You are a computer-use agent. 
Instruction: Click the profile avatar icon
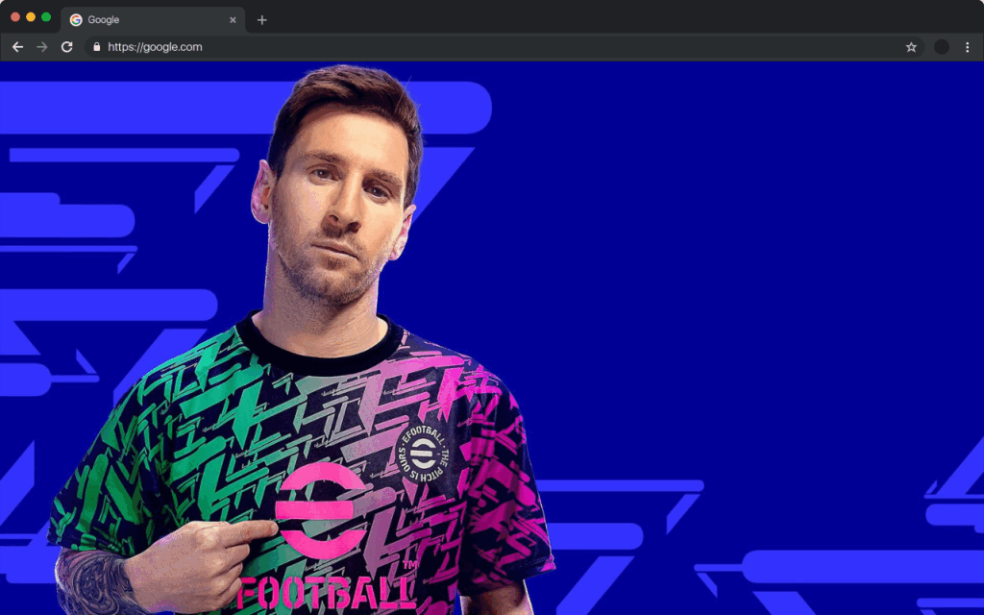click(940, 46)
